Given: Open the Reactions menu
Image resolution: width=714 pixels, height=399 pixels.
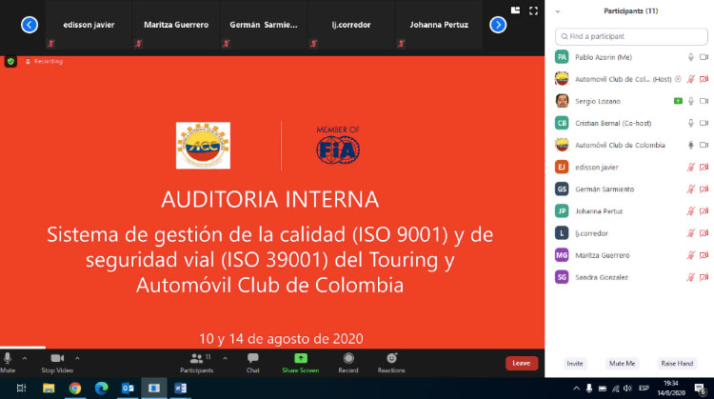Looking at the screenshot, I should pyautogui.click(x=390, y=361).
